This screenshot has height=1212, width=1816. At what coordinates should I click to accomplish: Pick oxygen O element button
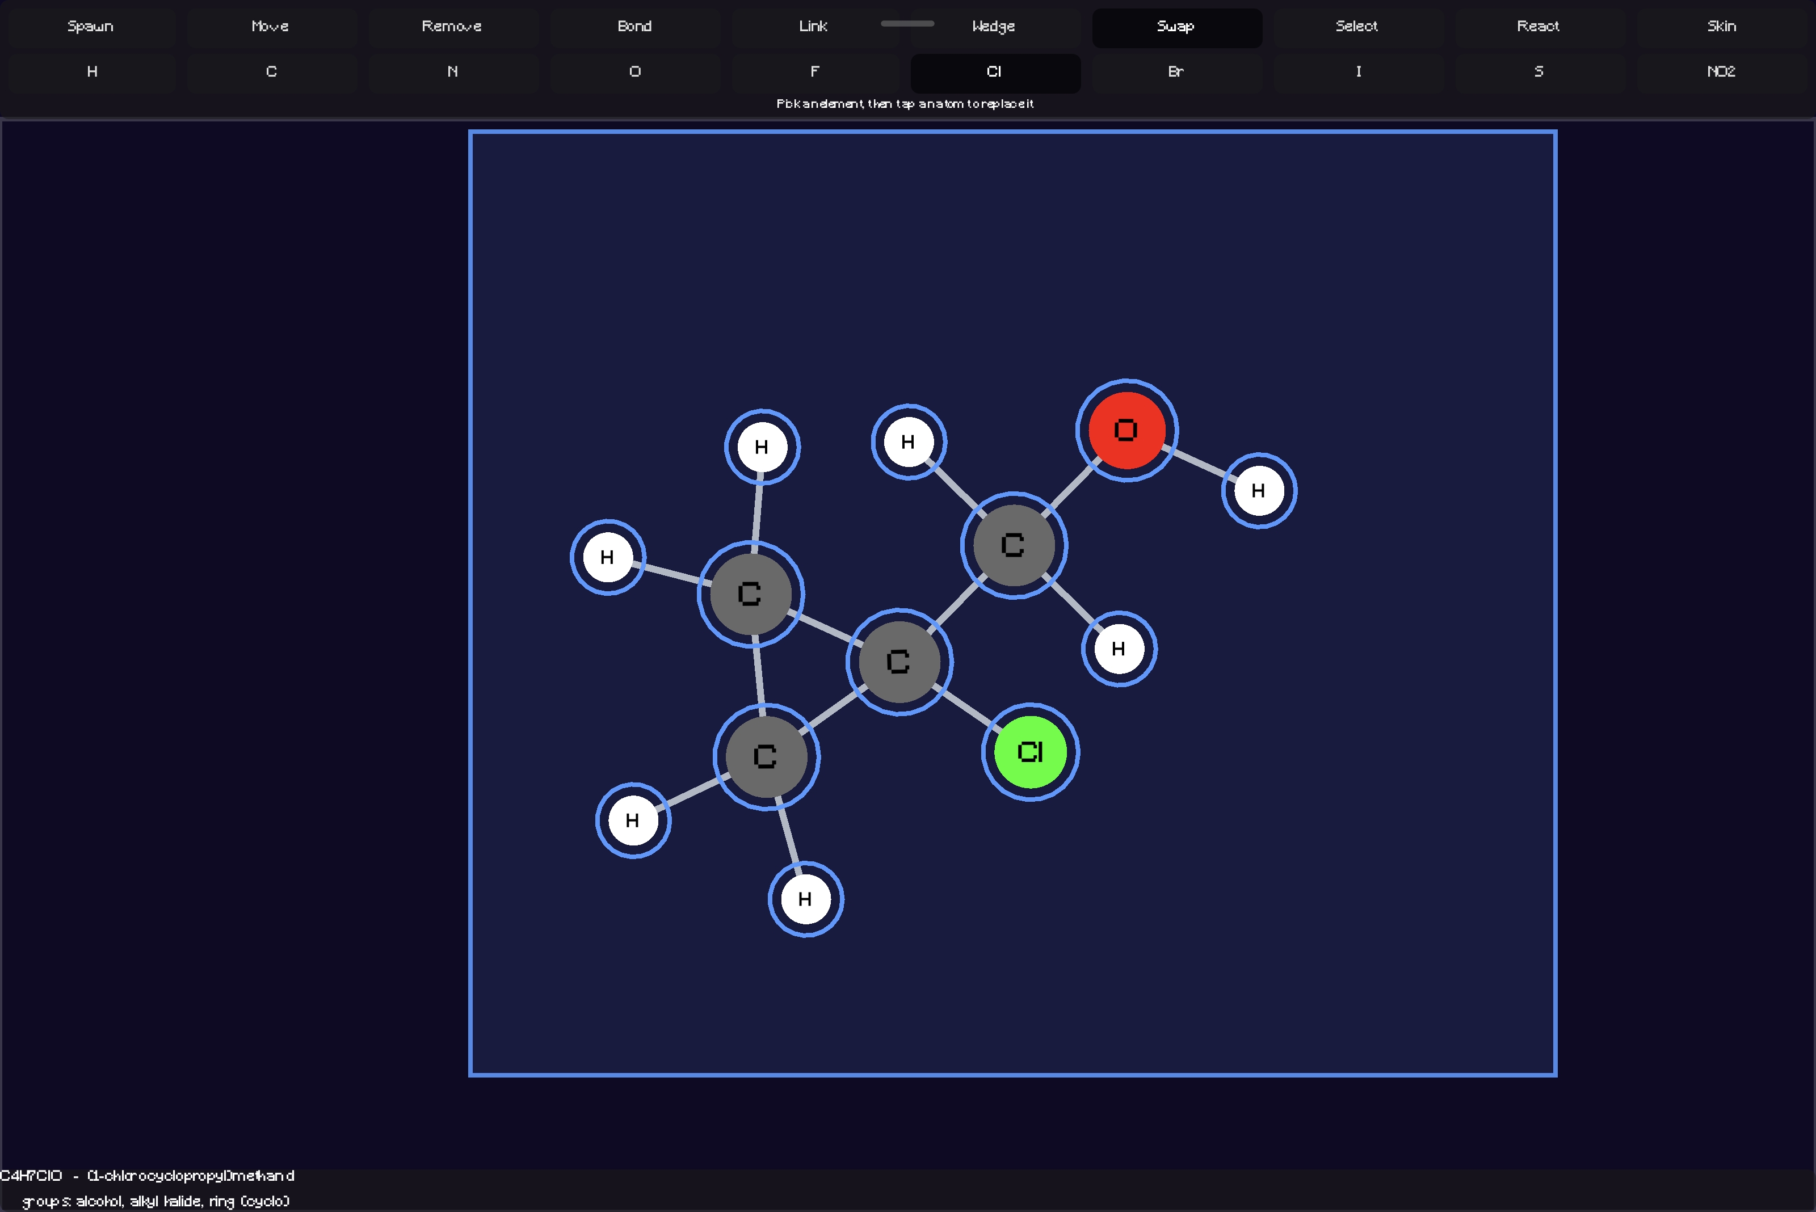634,73
